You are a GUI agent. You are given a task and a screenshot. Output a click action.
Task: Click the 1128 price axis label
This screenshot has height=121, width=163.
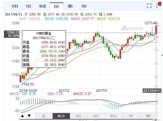[16, 87]
